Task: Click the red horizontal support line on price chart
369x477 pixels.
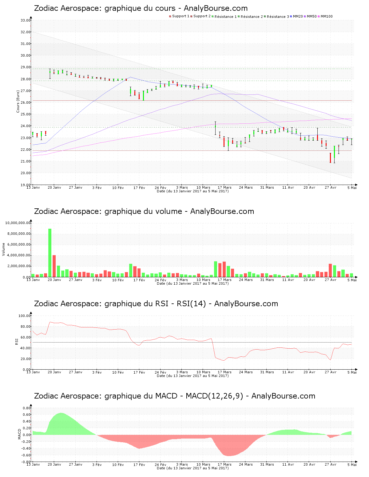Action: (192, 100)
